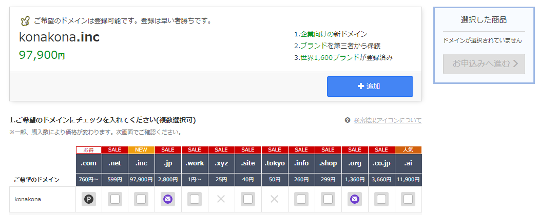This screenshot has height=215, width=538.
Task: Click the .site column header
Action: pyautogui.click(x=248, y=163)
